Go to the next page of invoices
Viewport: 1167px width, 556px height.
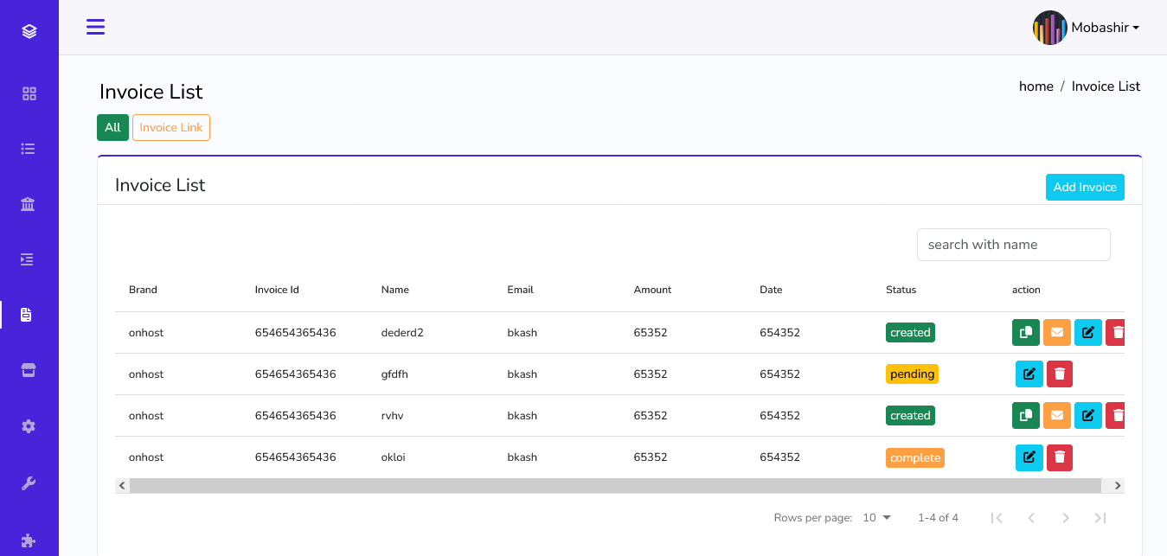(x=1066, y=517)
